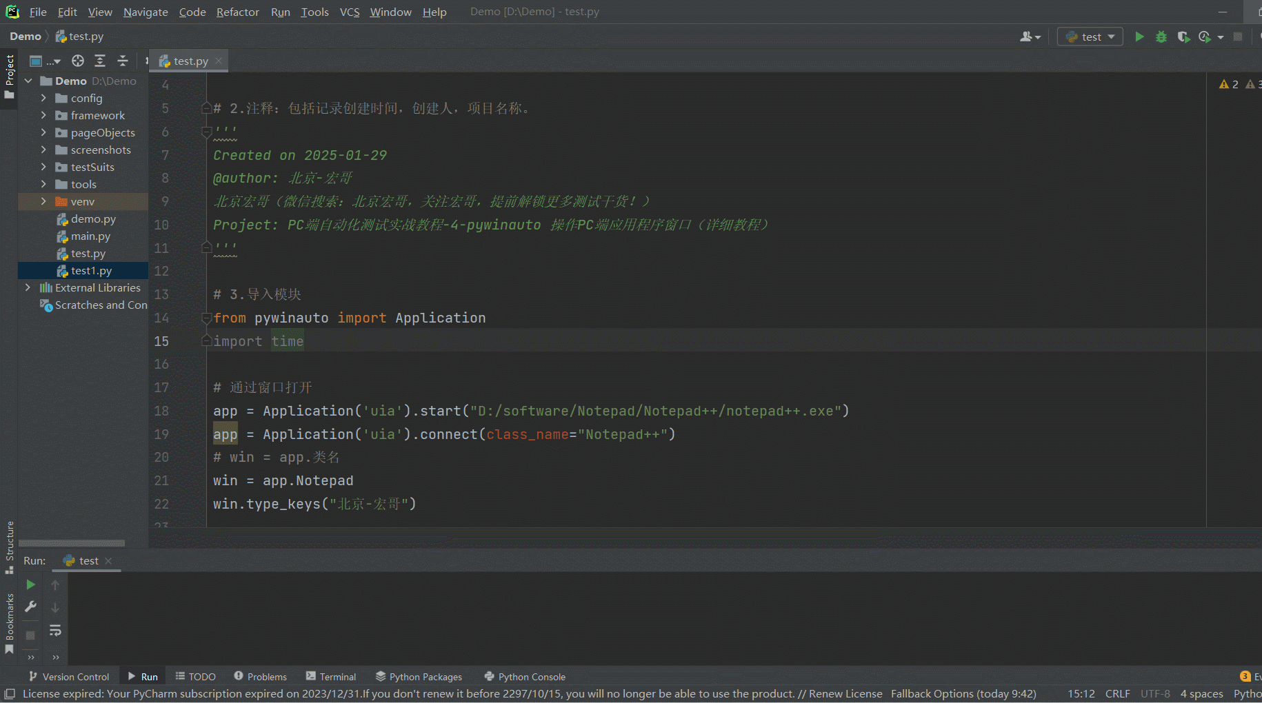
Task: Toggle soft-wrap in the Run console
Action: (55, 631)
